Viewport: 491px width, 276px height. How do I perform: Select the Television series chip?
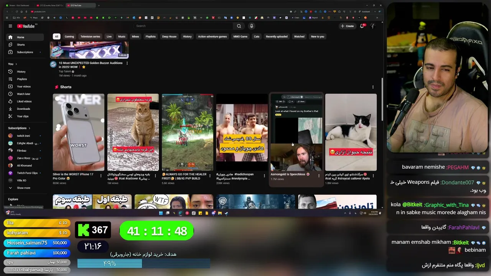[90, 36]
